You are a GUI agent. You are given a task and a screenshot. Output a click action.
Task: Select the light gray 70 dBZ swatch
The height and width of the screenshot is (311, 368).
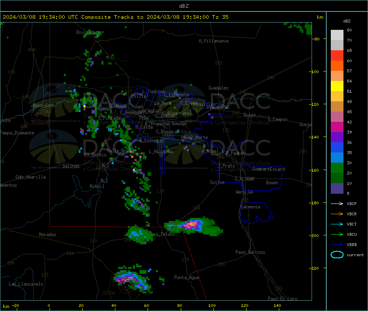tap(337, 35)
